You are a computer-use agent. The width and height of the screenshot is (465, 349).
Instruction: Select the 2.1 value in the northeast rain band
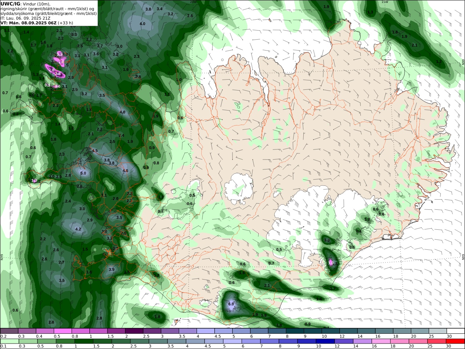415,45
